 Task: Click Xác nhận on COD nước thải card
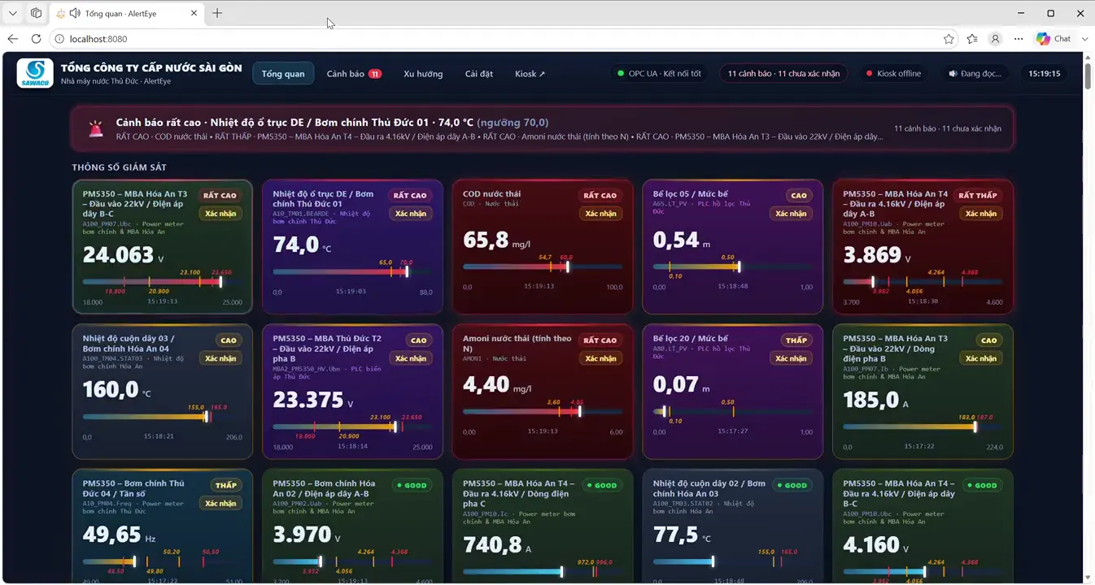600,214
